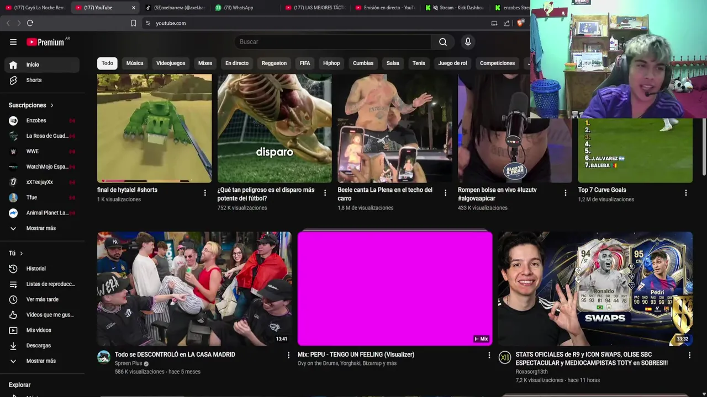
Task: Open xXTeejayXx subscription channel
Action: tap(42, 183)
